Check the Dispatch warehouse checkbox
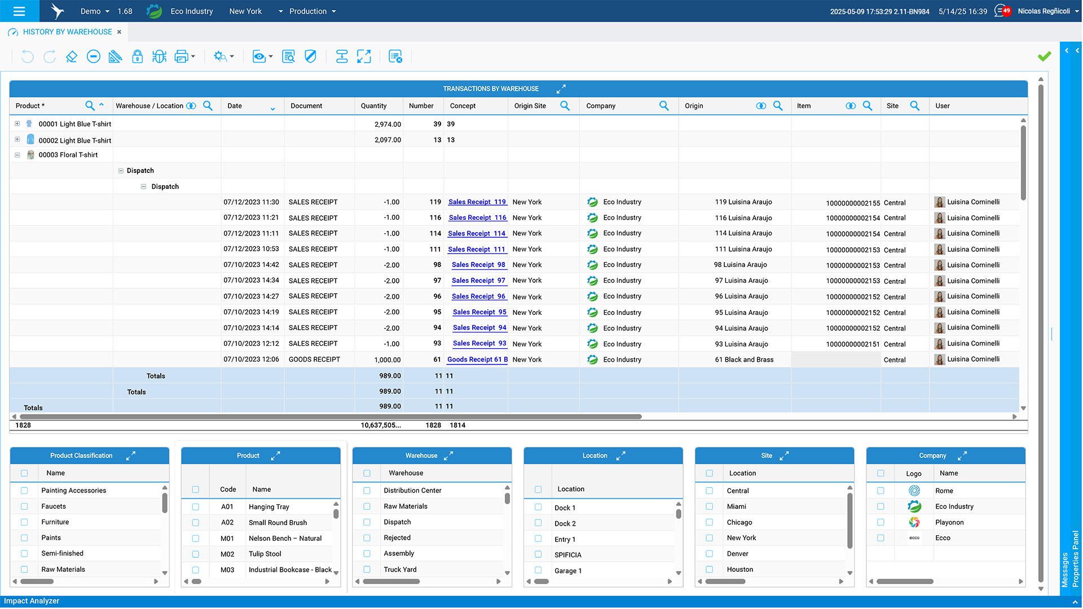The width and height of the screenshot is (1083, 609). (367, 522)
